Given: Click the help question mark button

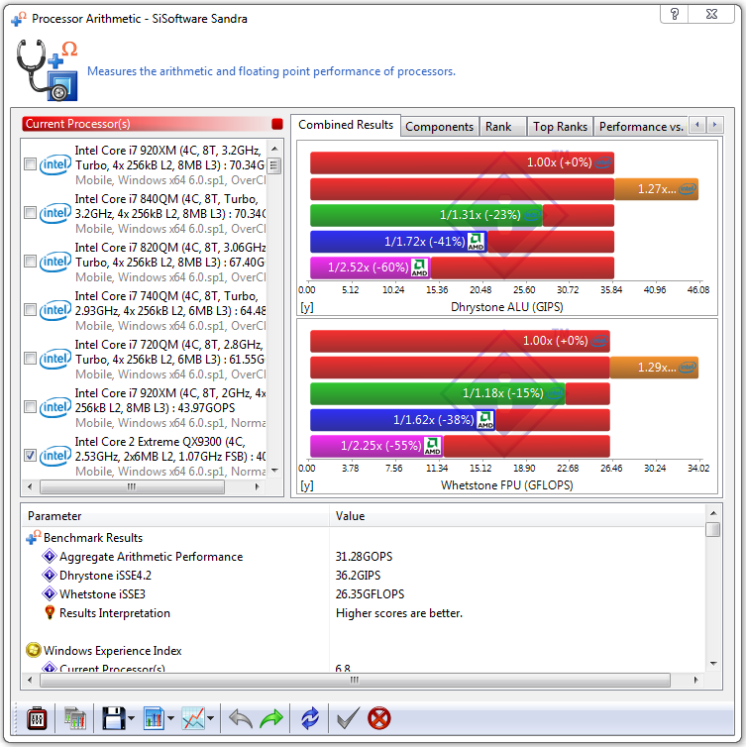Looking at the screenshot, I should point(674,14).
